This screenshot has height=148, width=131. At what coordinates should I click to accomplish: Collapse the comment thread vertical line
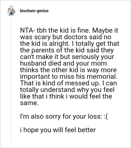11,79
